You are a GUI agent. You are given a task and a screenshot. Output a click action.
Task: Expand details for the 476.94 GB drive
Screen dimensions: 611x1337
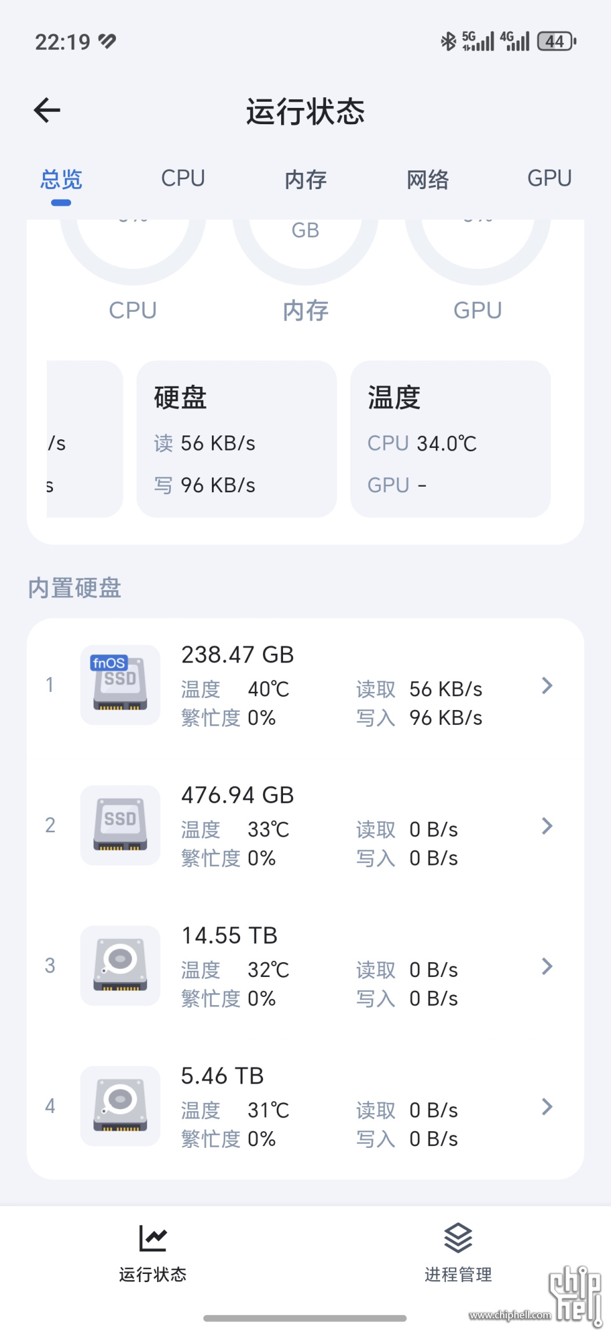pos(547,826)
